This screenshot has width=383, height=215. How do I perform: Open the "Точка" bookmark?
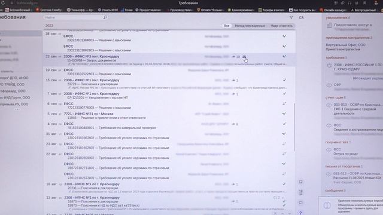(x=126, y=10)
